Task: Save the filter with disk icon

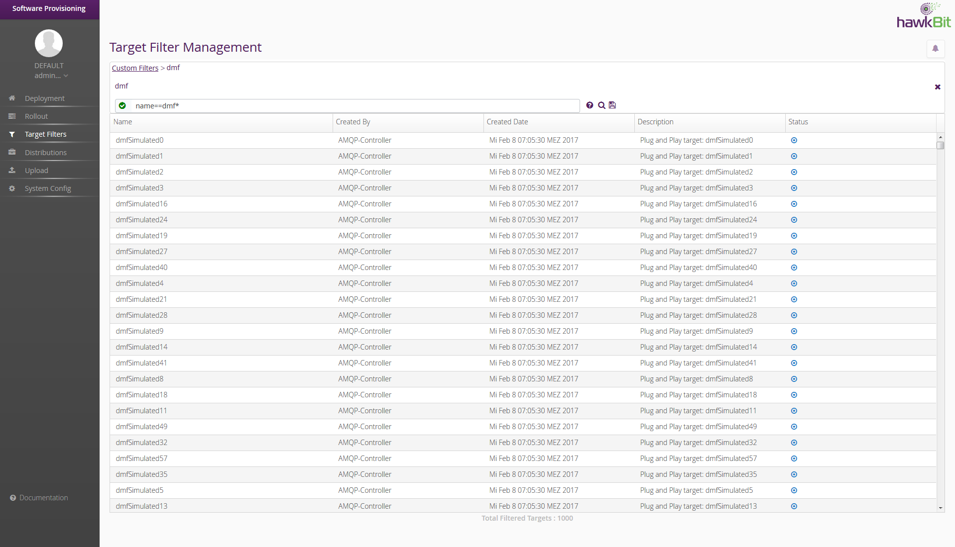Action: [612, 105]
